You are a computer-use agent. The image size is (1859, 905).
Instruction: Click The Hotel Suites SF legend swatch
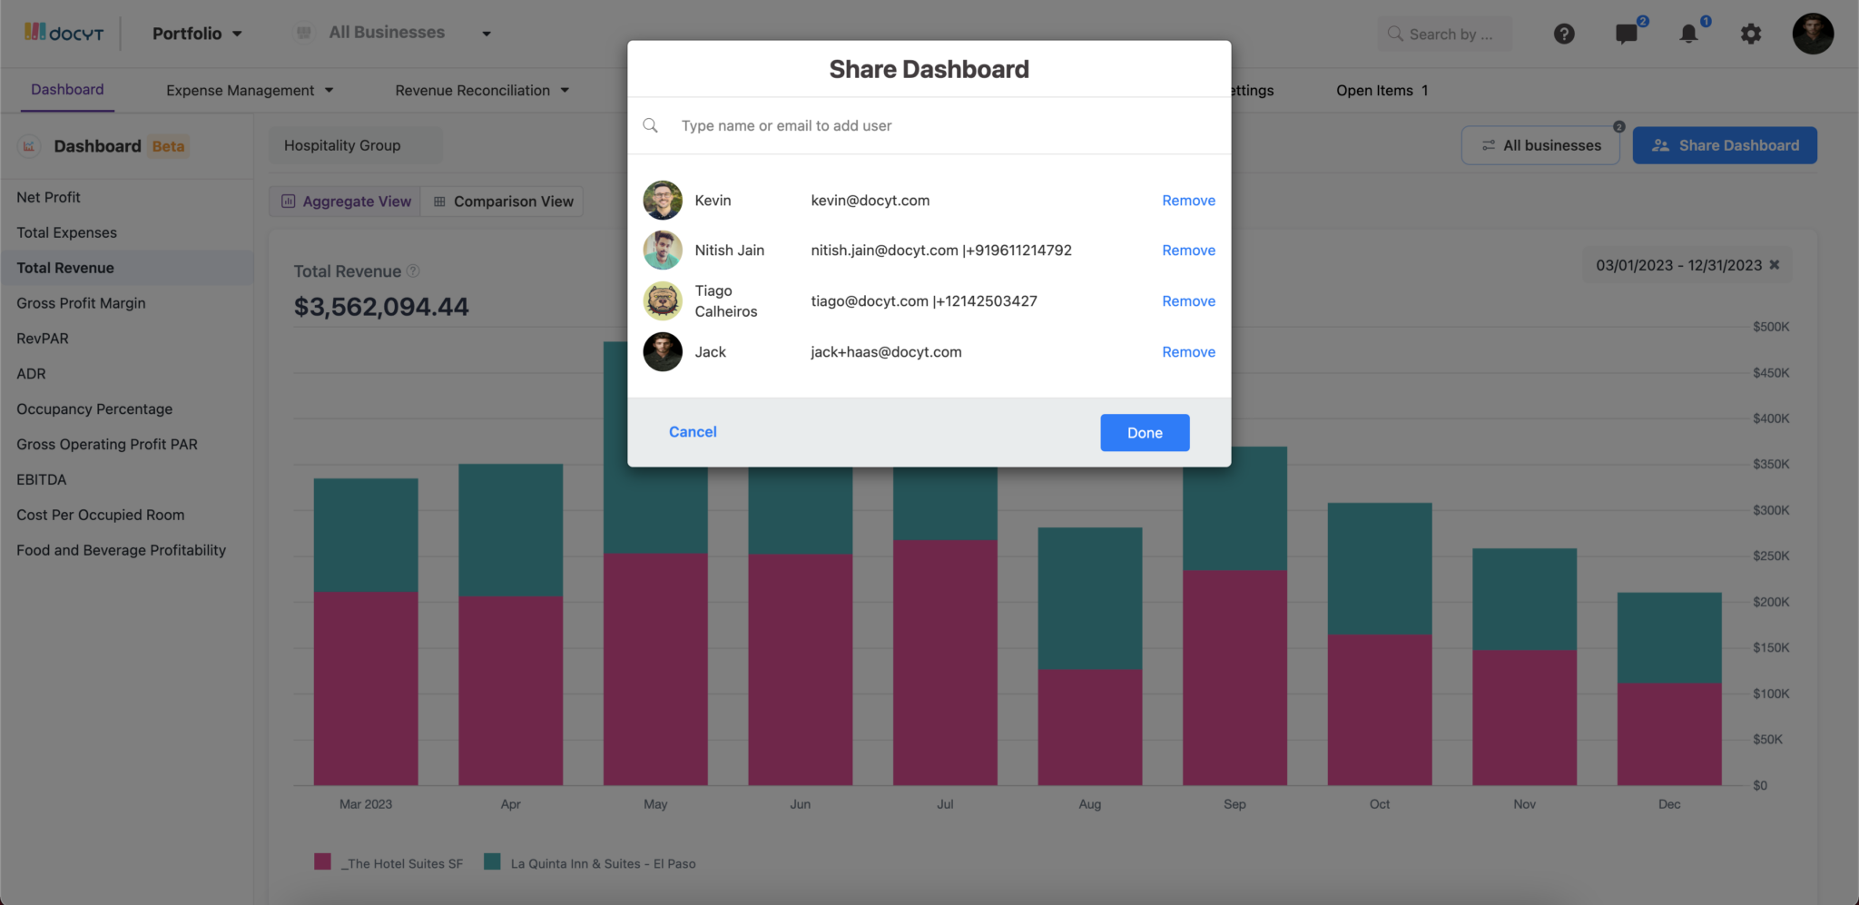(x=322, y=861)
